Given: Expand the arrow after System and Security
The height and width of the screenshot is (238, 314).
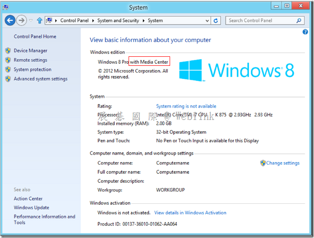Looking at the screenshot, I should [143, 21].
